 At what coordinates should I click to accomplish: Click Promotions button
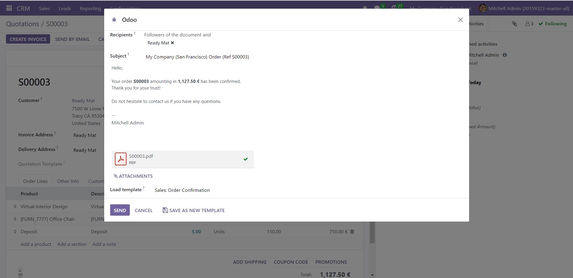(x=331, y=262)
